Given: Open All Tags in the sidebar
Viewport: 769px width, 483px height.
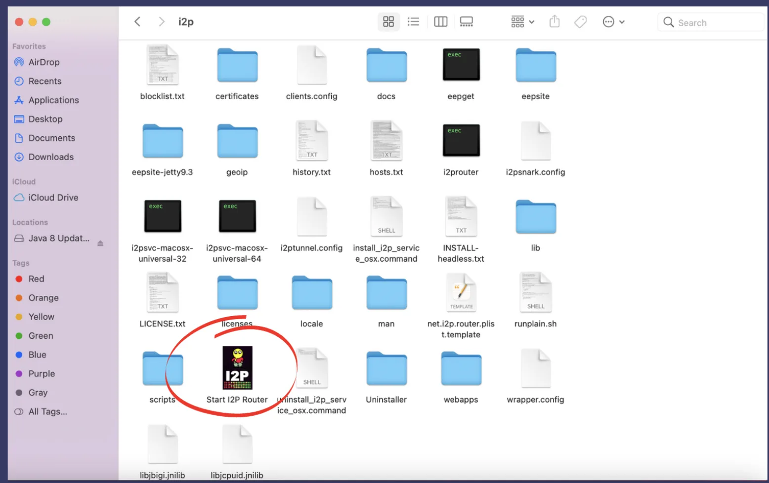Looking at the screenshot, I should click(47, 411).
